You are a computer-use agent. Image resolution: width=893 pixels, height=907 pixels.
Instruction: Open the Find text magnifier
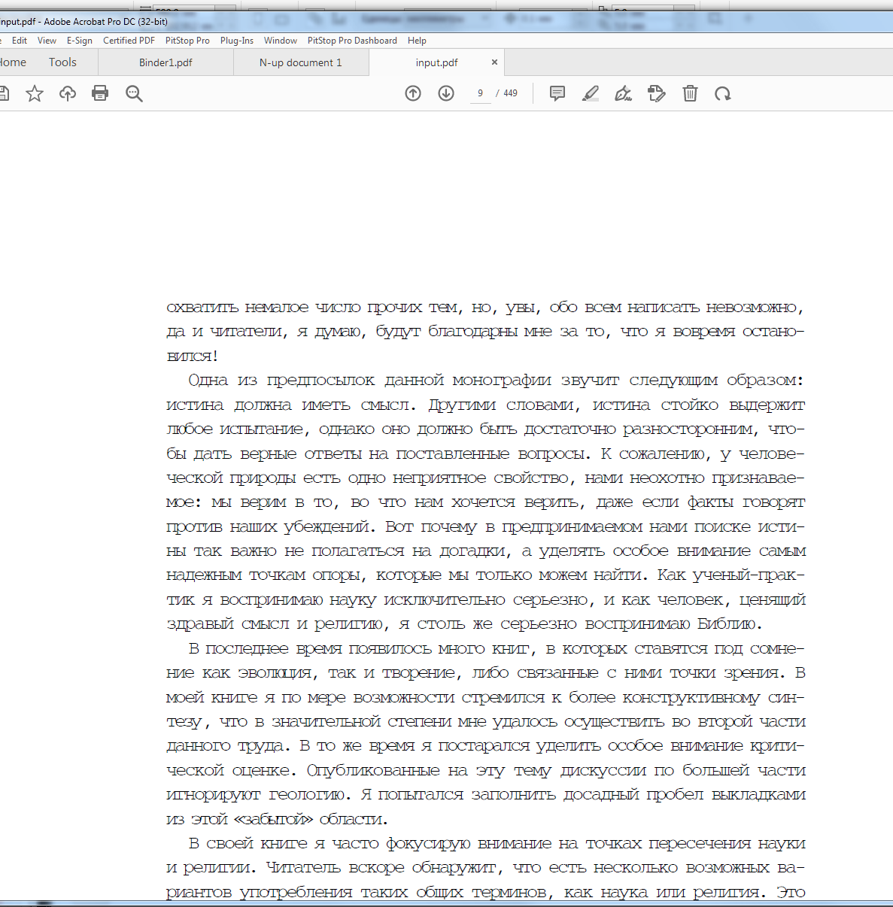coord(134,93)
